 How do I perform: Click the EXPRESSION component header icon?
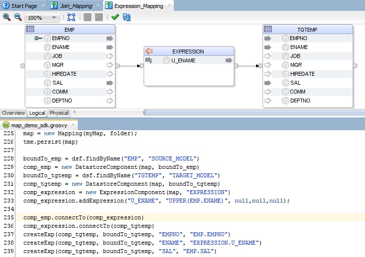[x=149, y=51]
